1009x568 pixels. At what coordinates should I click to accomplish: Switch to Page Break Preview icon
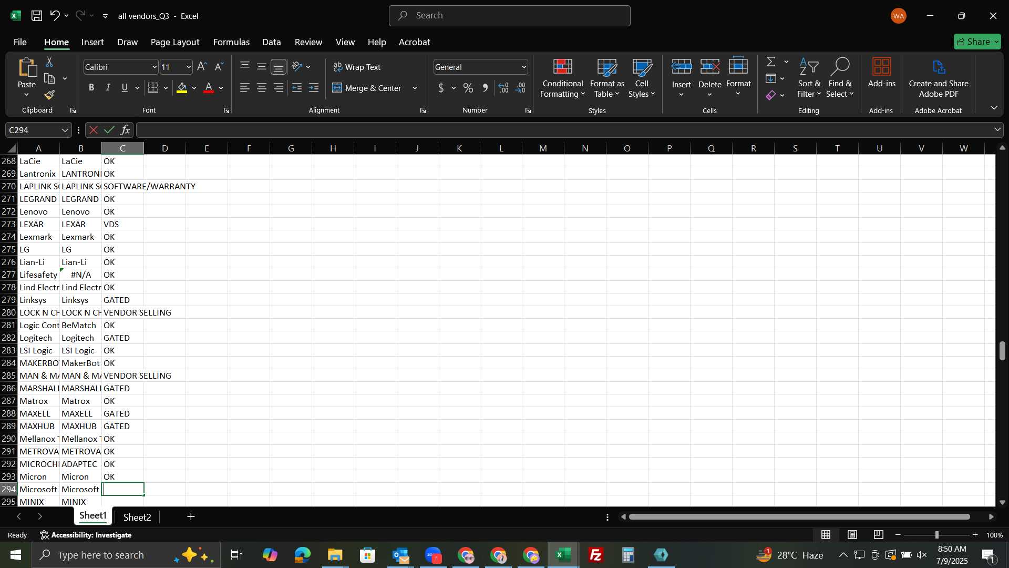pos(879,535)
